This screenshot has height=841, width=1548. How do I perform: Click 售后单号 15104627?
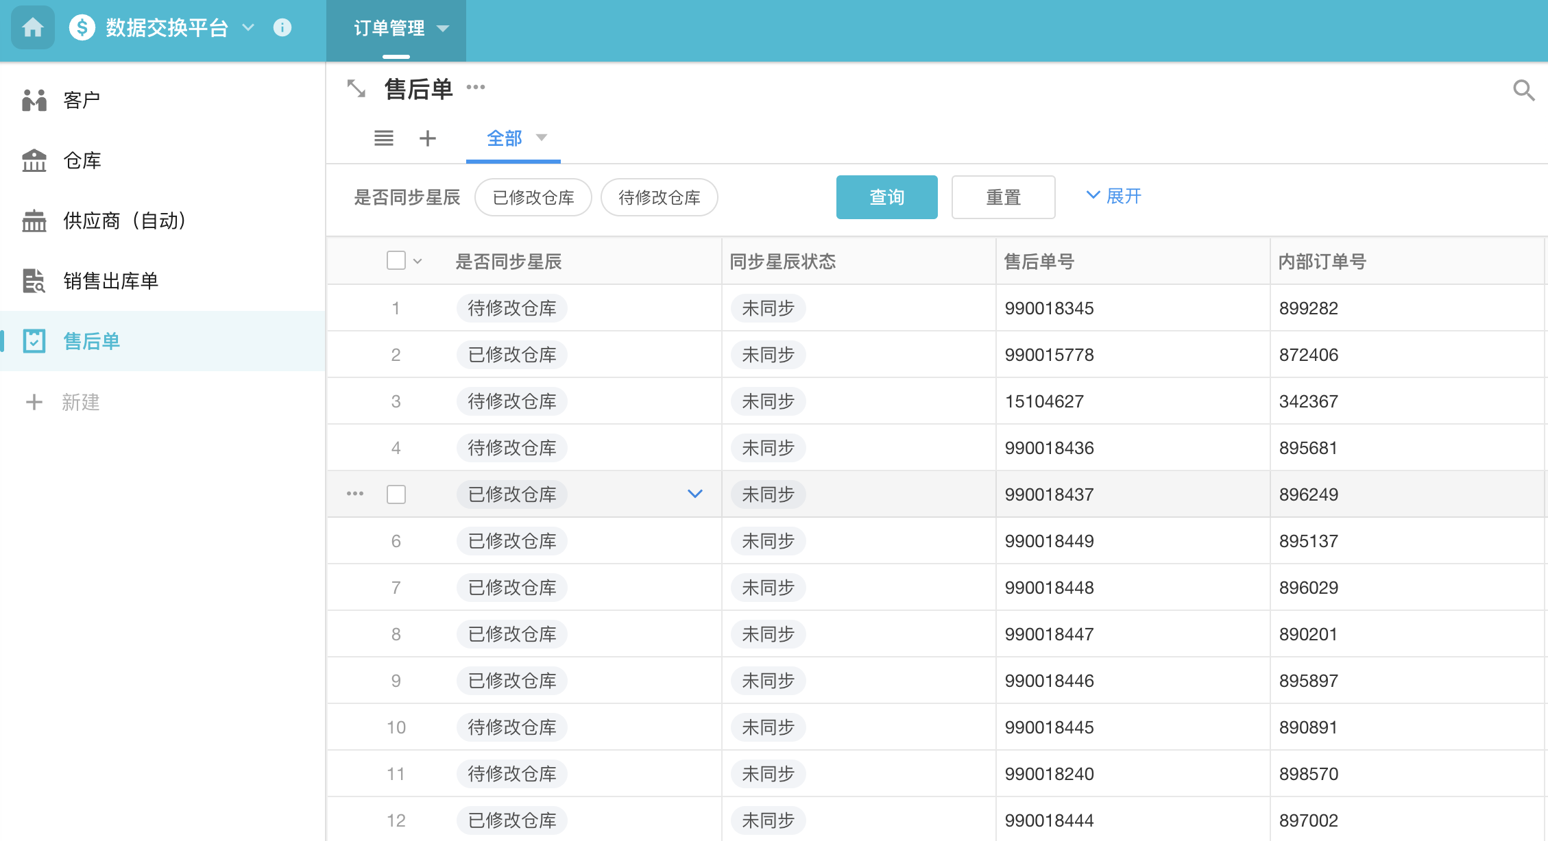1044,401
